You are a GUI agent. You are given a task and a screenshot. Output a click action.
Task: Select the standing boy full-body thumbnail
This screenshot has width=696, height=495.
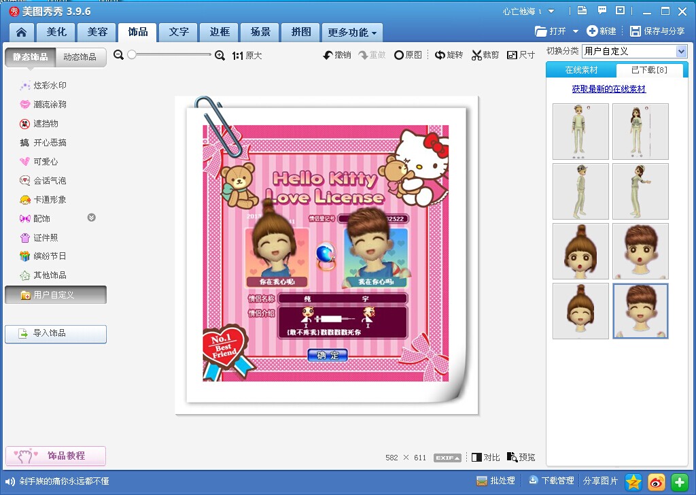pos(580,131)
